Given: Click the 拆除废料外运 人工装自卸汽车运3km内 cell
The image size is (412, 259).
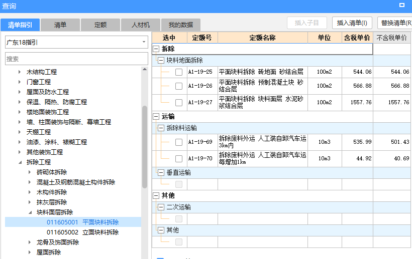Looking at the screenshot, I should click(x=263, y=142).
